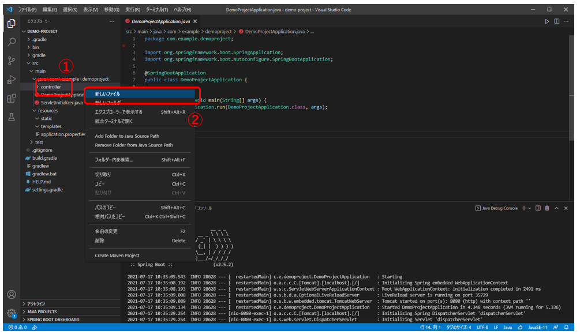Select Create Maven Project in context menu
This screenshot has height=334, width=580.
(x=140, y=256)
